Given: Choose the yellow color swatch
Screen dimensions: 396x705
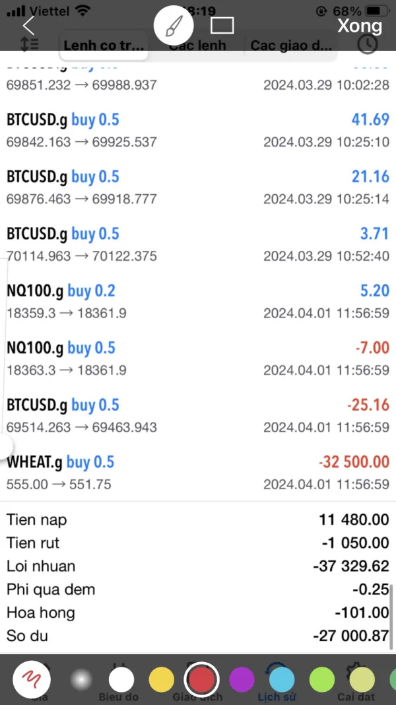Looking at the screenshot, I should tap(161, 679).
